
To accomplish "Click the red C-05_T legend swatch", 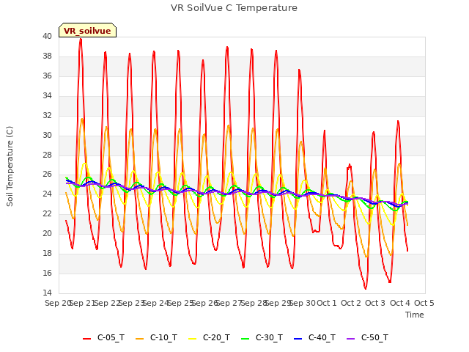I will 86,339.
